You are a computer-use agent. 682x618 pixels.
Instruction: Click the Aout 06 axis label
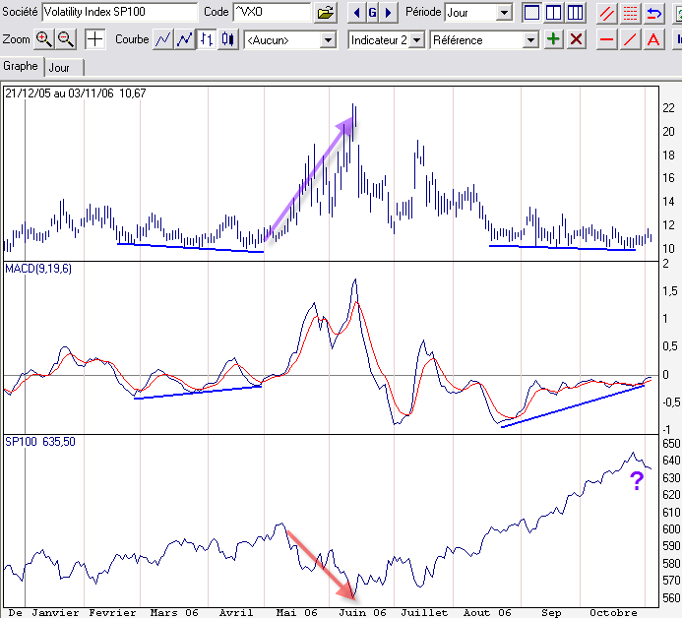point(487,612)
